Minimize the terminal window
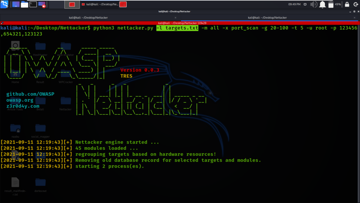The image size is (360, 203). 350,12
